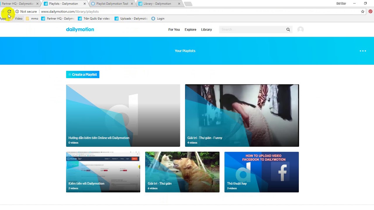Close the Playlist Dailymotion Tool tab

point(132,4)
